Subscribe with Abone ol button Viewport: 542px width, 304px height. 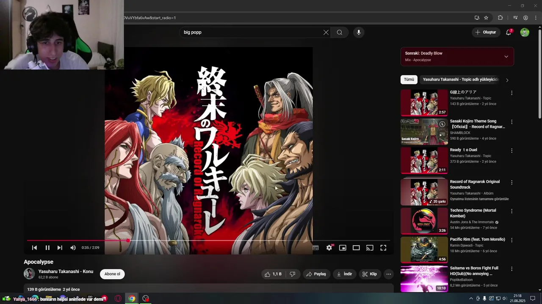(x=112, y=274)
